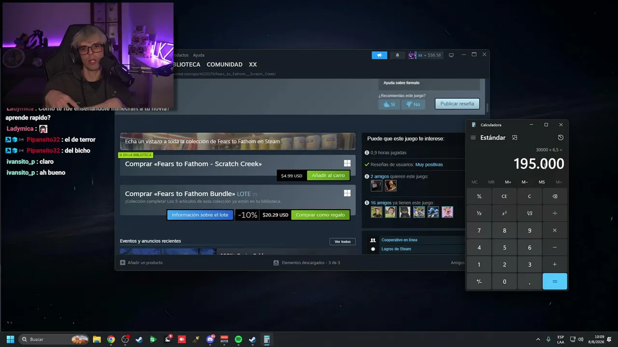Click the equals key on Calculator
Viewport: 618px width, 347px height.
555,281
